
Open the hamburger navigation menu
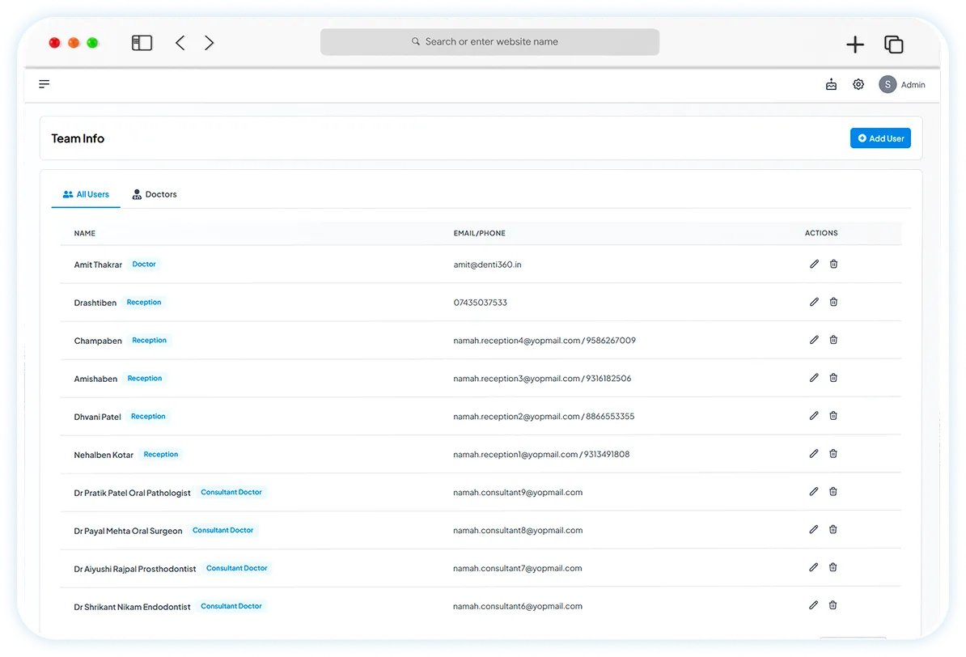(x=44, y=84)
